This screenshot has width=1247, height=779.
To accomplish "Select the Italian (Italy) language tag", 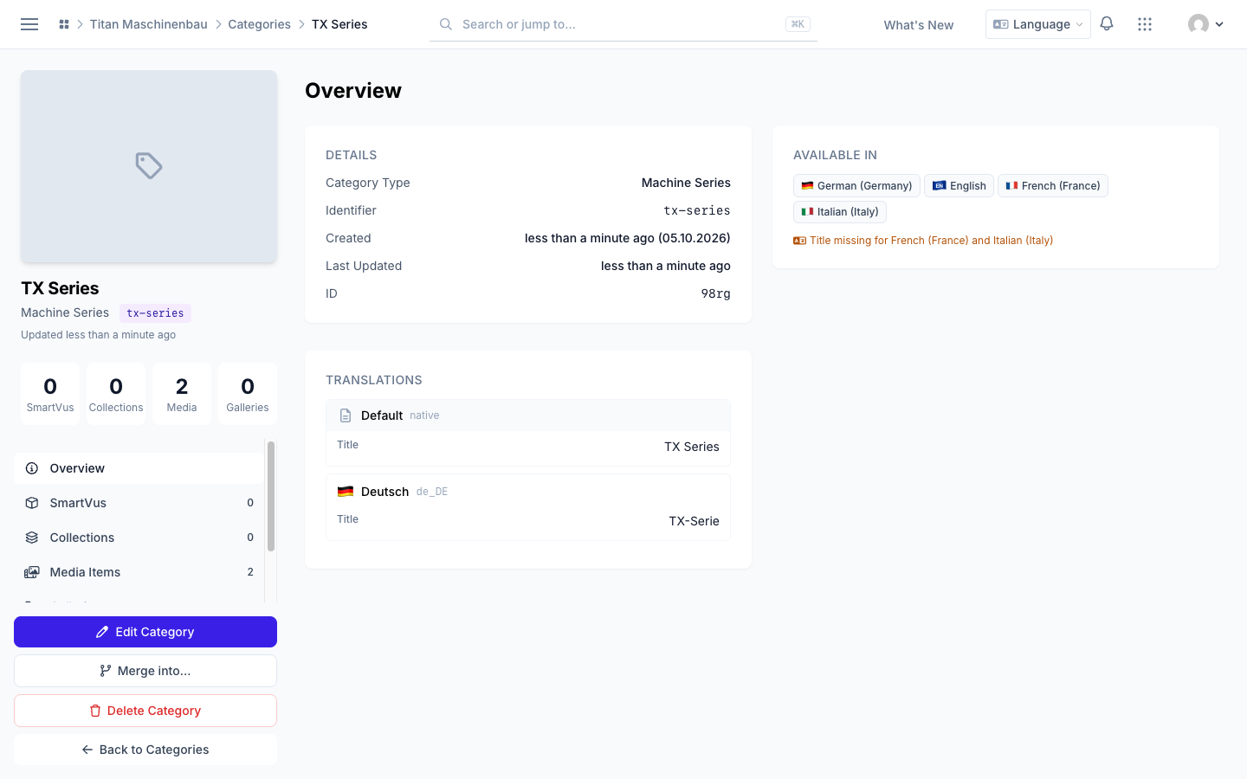I will point(840,212).
